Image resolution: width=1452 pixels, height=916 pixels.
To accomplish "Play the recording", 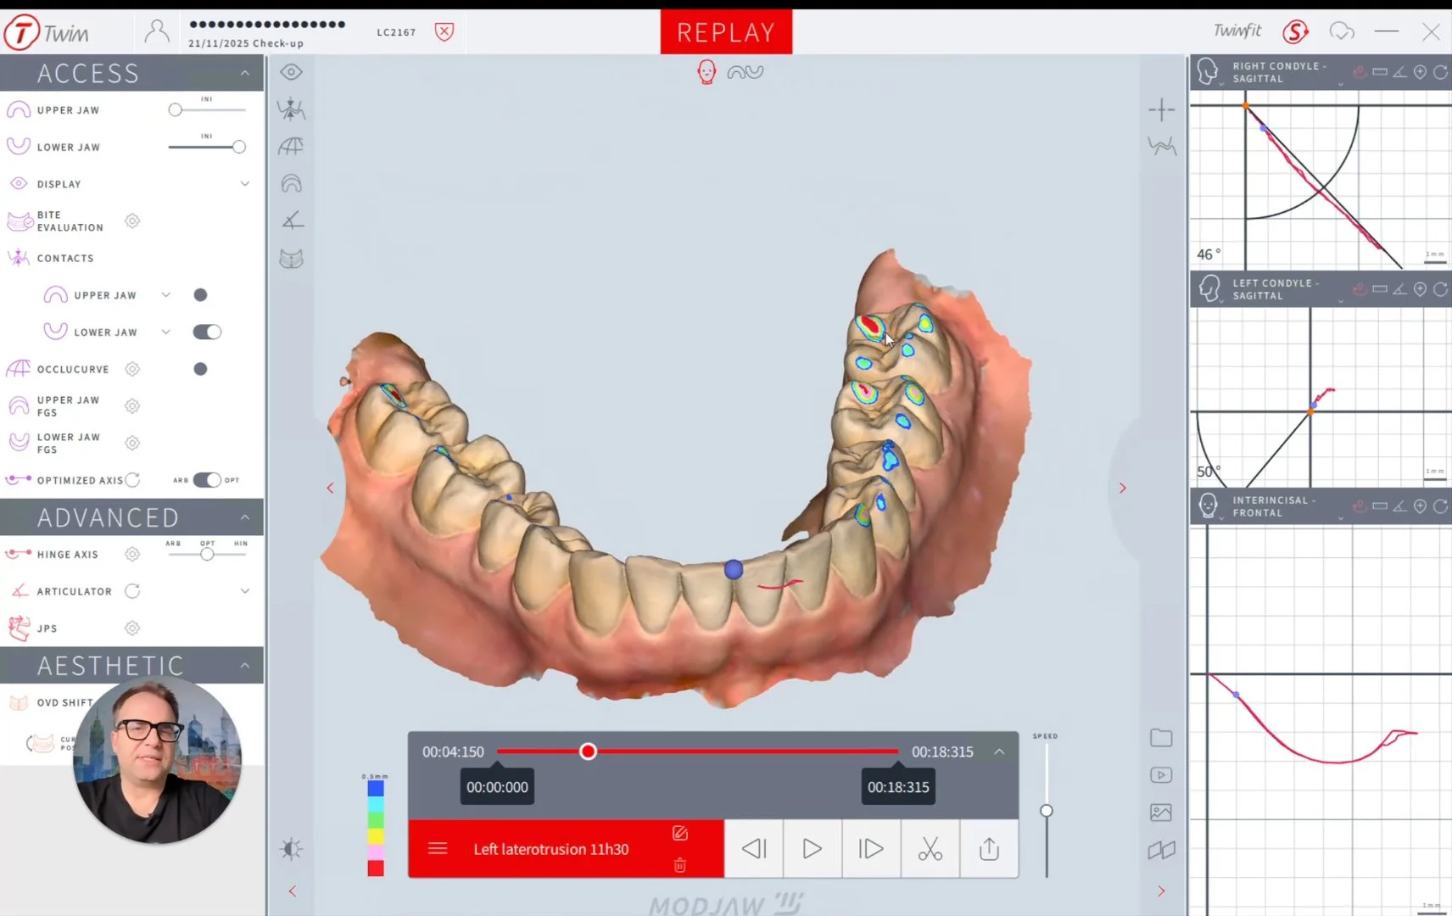I will [812, 849].
